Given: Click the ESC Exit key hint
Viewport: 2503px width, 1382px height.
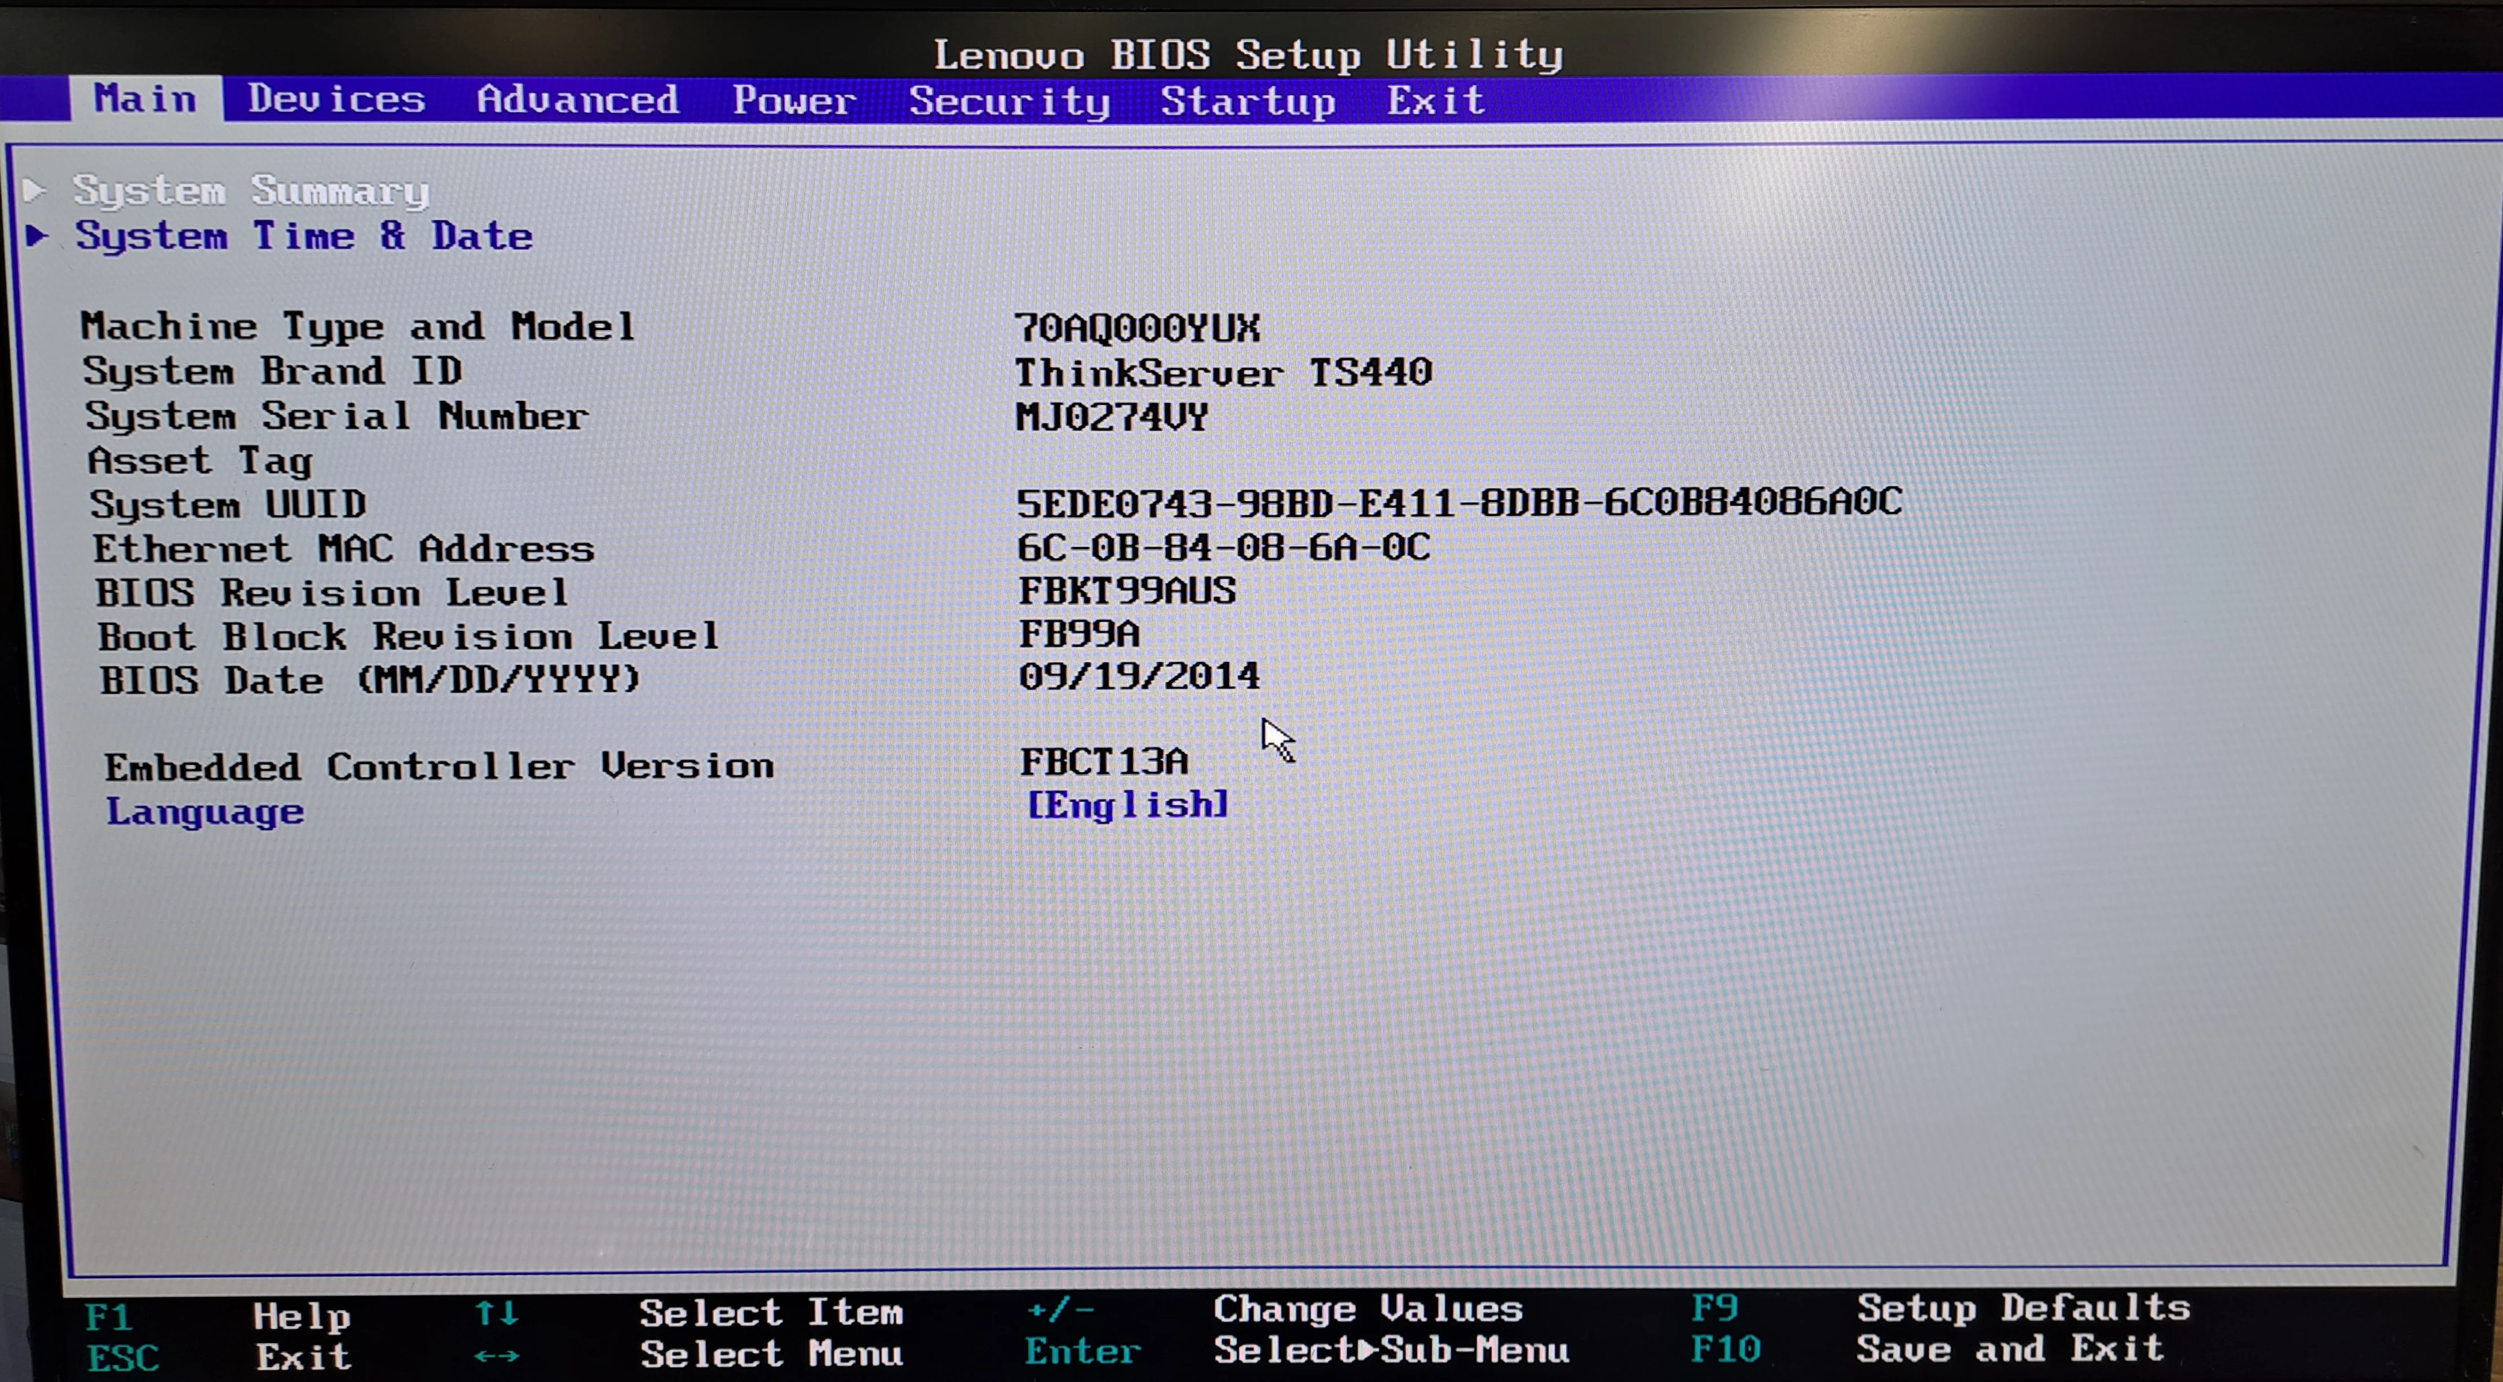Looking at the screenshot, I should [219, 1358].
